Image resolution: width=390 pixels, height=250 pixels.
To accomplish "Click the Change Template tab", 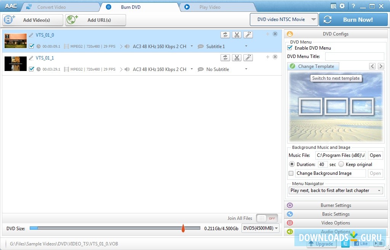I will point(313,66).
